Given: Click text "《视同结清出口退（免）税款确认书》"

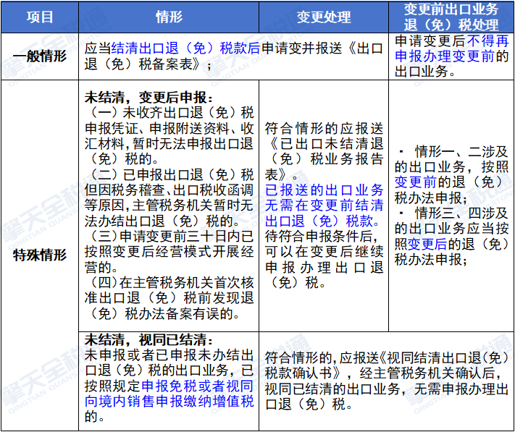Looking at the screenshot, I should pos(387,365).
